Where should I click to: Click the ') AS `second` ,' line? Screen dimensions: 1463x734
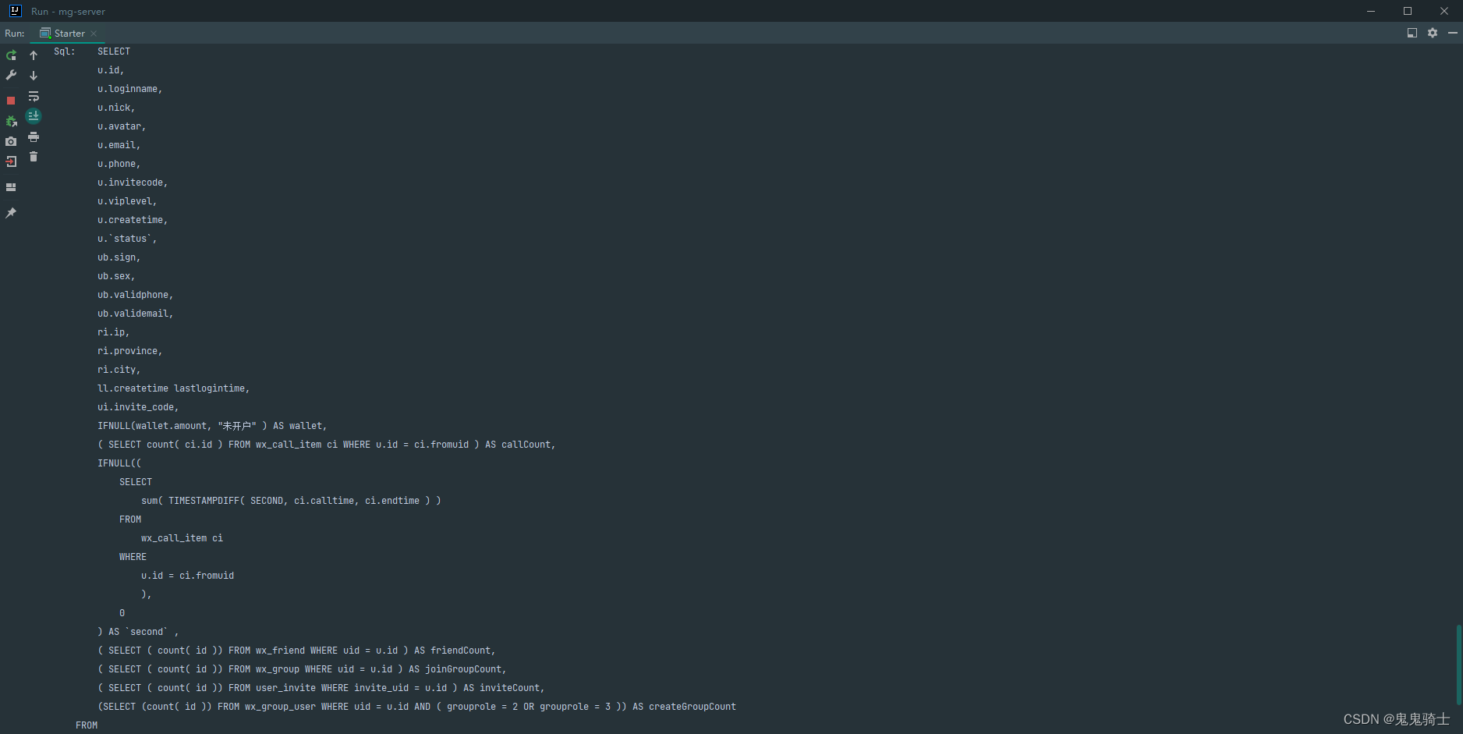pyautogui.click(x=138, y=632)
